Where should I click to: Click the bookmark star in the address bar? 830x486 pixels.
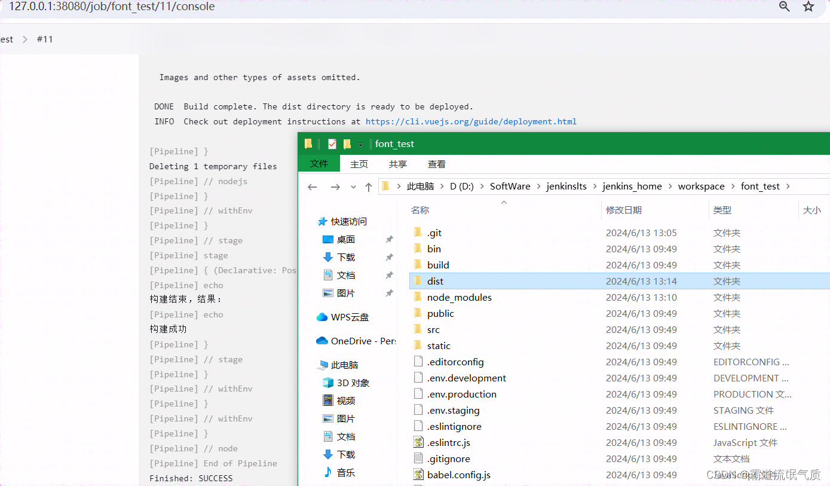(808, 7)
